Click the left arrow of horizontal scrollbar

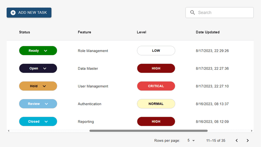9,131
